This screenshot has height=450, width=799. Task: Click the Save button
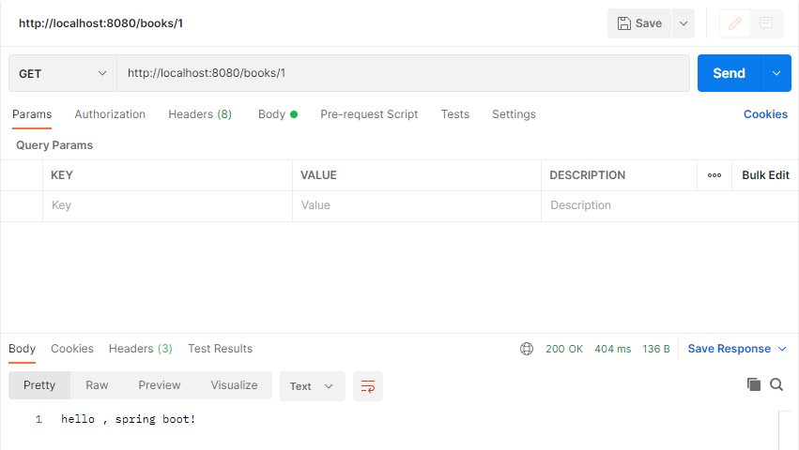click(639, 23)
